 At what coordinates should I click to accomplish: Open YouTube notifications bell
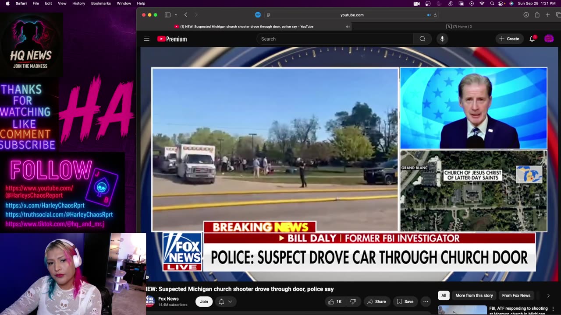point(533,39)
